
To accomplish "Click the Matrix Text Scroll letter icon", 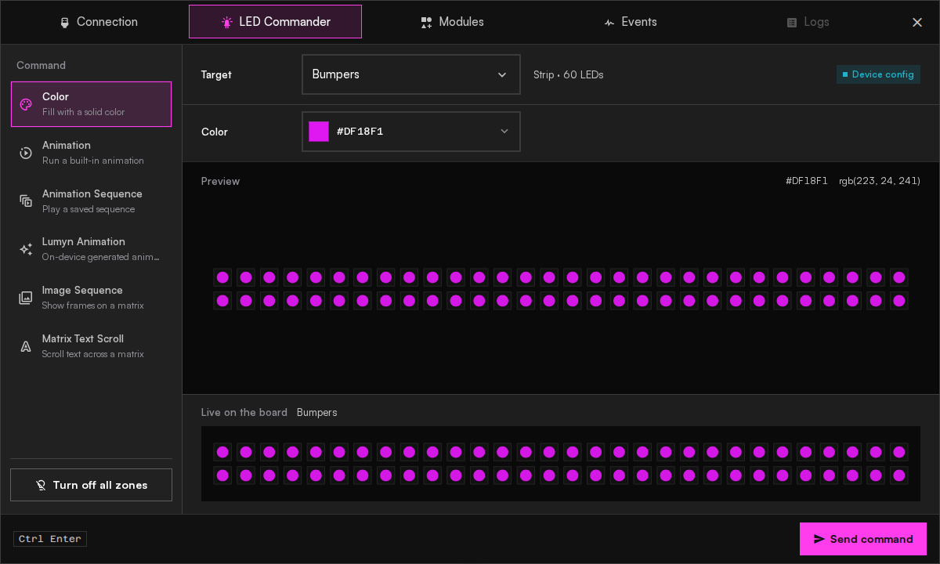I will click(x=26, y=346).
